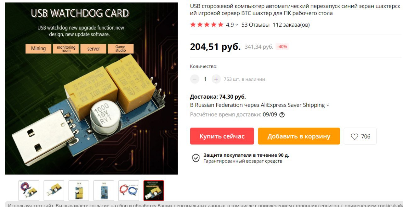Expand the 4.9 rating breakdown chevron
403x207 pixels.
(237, 25)
